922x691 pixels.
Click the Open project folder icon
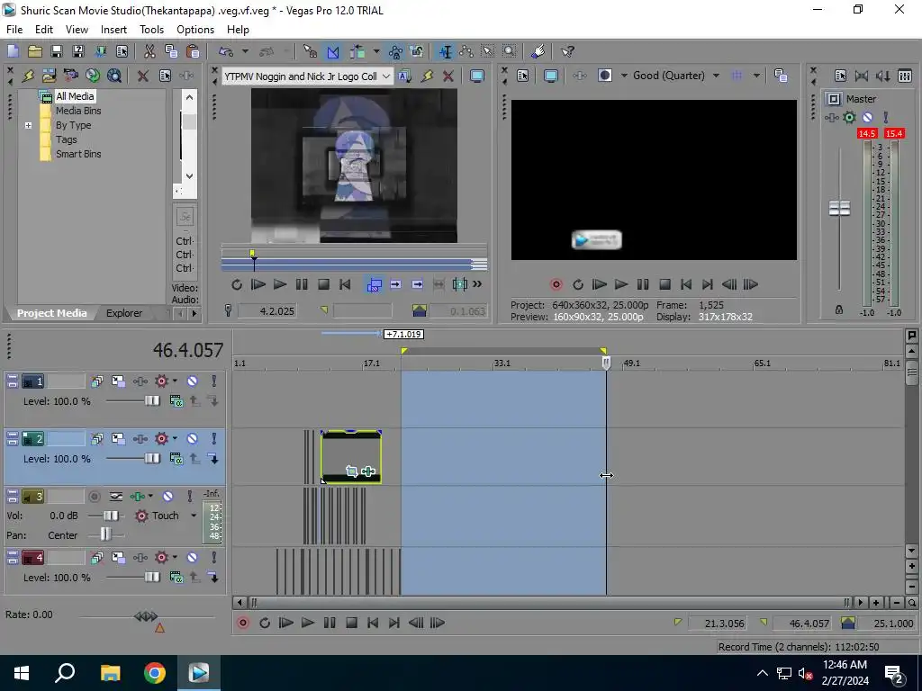point(35,51)
